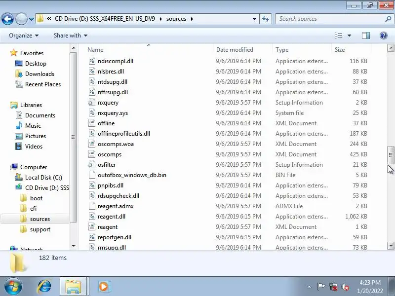This screenshot has width=395, height=296.
Task: Open Desktop in Favorites
Action: [36, 64]
